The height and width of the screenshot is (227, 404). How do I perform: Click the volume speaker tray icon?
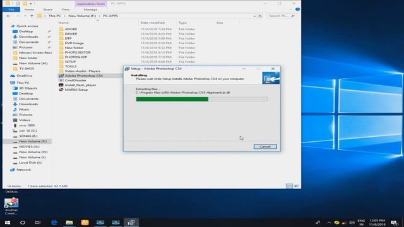(x=352, y=223)
